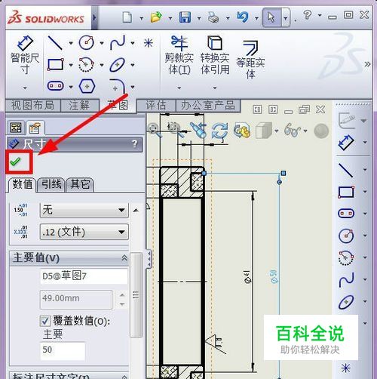Click the Φ50 dimension in drawing
Viewport: 377px width, 379px height.
pos(274,276)
